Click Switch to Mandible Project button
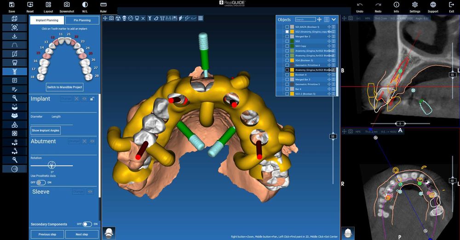460x240 pixels. 64,87
